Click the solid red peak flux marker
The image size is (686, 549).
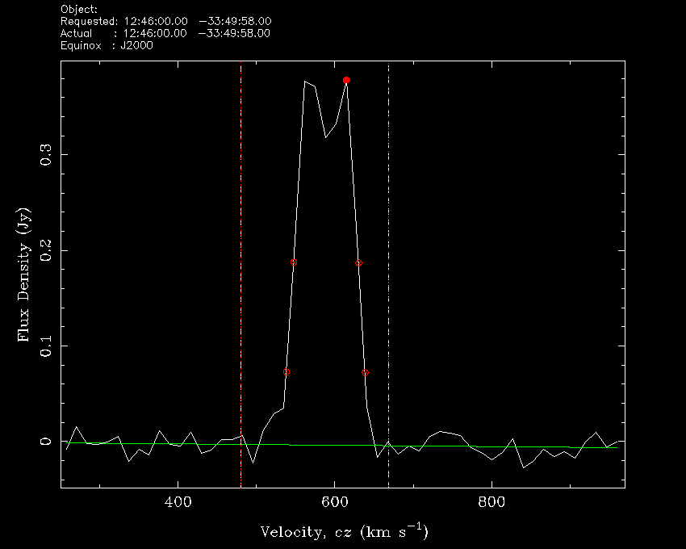point(346,80)
